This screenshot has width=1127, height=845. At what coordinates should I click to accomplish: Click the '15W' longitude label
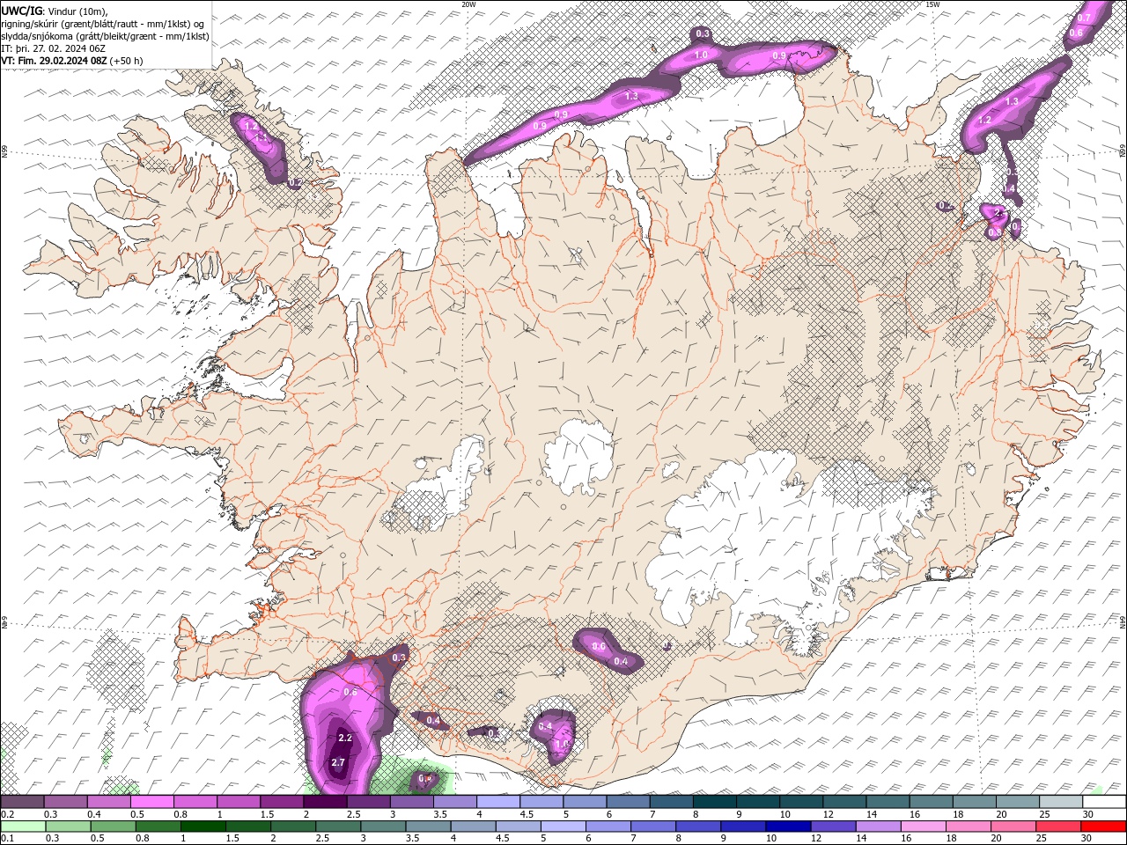pos(932,4)
